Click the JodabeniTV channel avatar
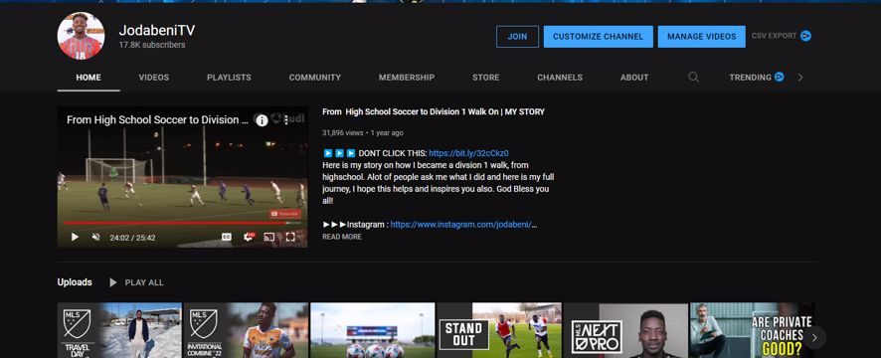881x358 pixels. [81, 36]
